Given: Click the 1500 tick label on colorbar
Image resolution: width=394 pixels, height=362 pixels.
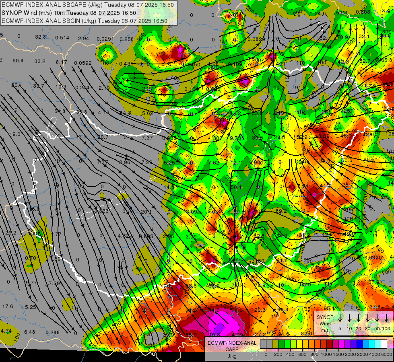Looking at the screenshot, I should [x=338, y=354].
